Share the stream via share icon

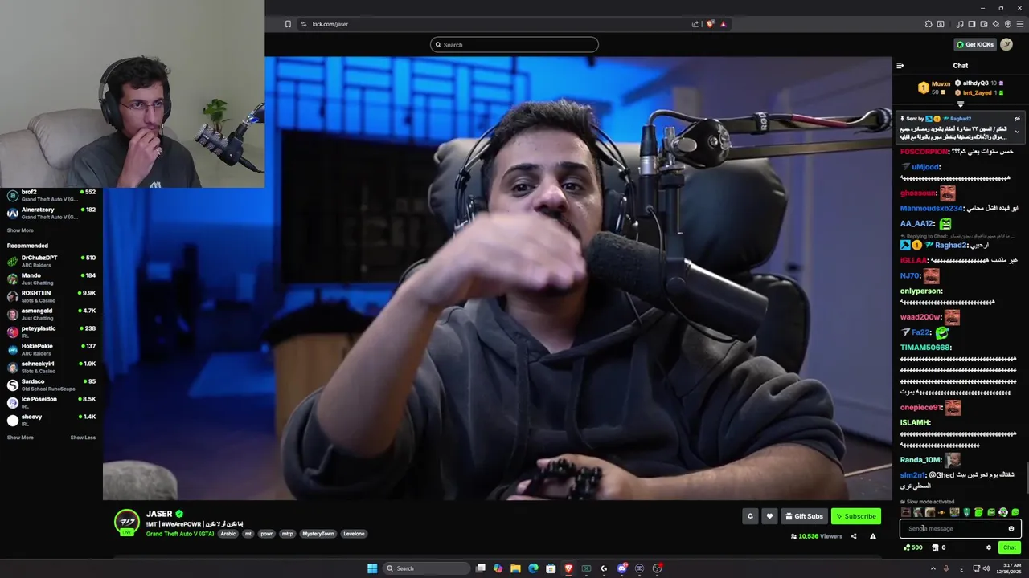click(854, 536)
